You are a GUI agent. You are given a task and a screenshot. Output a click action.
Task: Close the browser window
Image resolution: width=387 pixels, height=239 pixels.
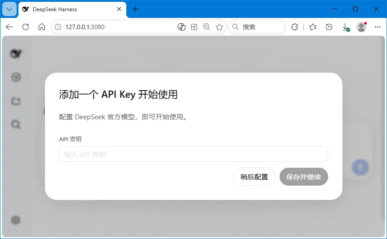(x=376, y=9)
